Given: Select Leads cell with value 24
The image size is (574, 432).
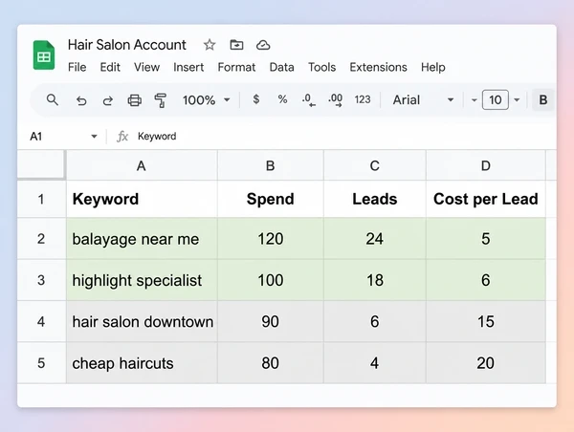Looking at the screenshot, I should tap(375, 239).
